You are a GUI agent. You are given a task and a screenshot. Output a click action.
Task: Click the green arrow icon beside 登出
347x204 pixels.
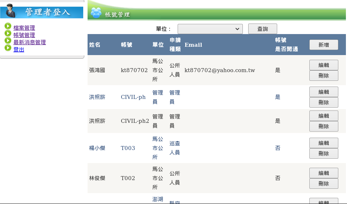tap(8, 47)
